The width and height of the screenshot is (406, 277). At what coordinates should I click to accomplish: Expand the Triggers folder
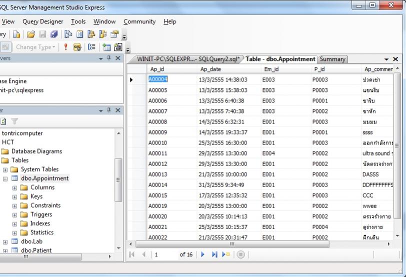15,215
